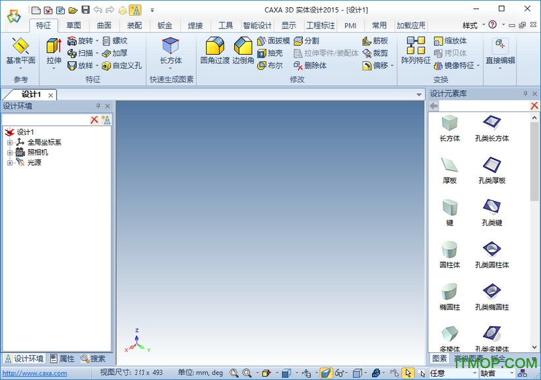Viewport: 541px width, 380px height.
Task: Open the http://www.caxa.com link
Action: (x=34, y=373)
